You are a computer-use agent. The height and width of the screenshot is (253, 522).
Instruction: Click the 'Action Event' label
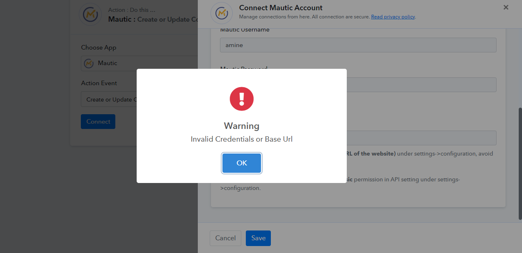(99, 83)
